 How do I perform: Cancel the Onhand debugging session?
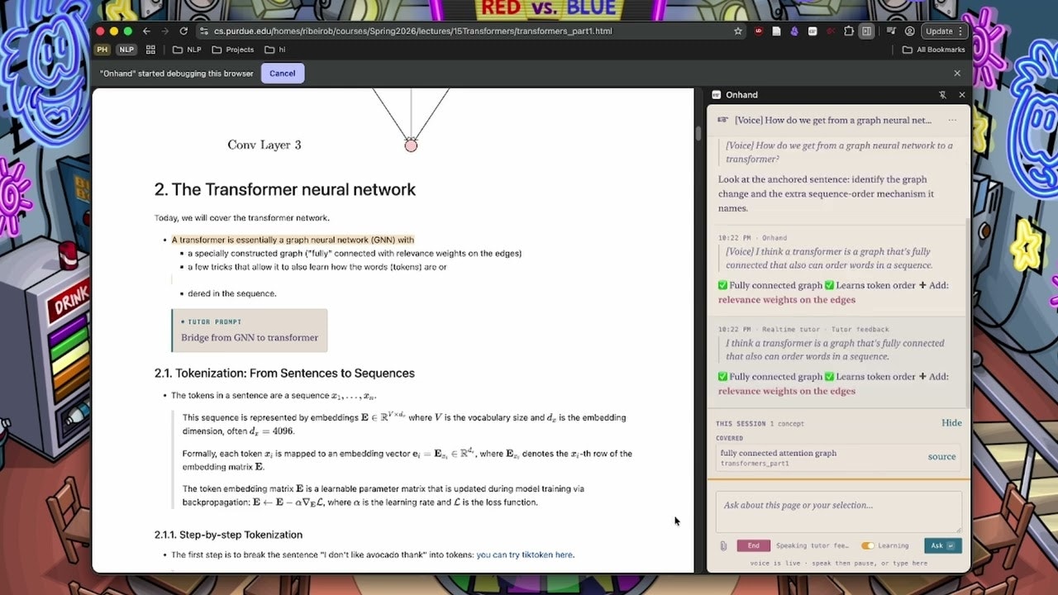coord(282,73)
